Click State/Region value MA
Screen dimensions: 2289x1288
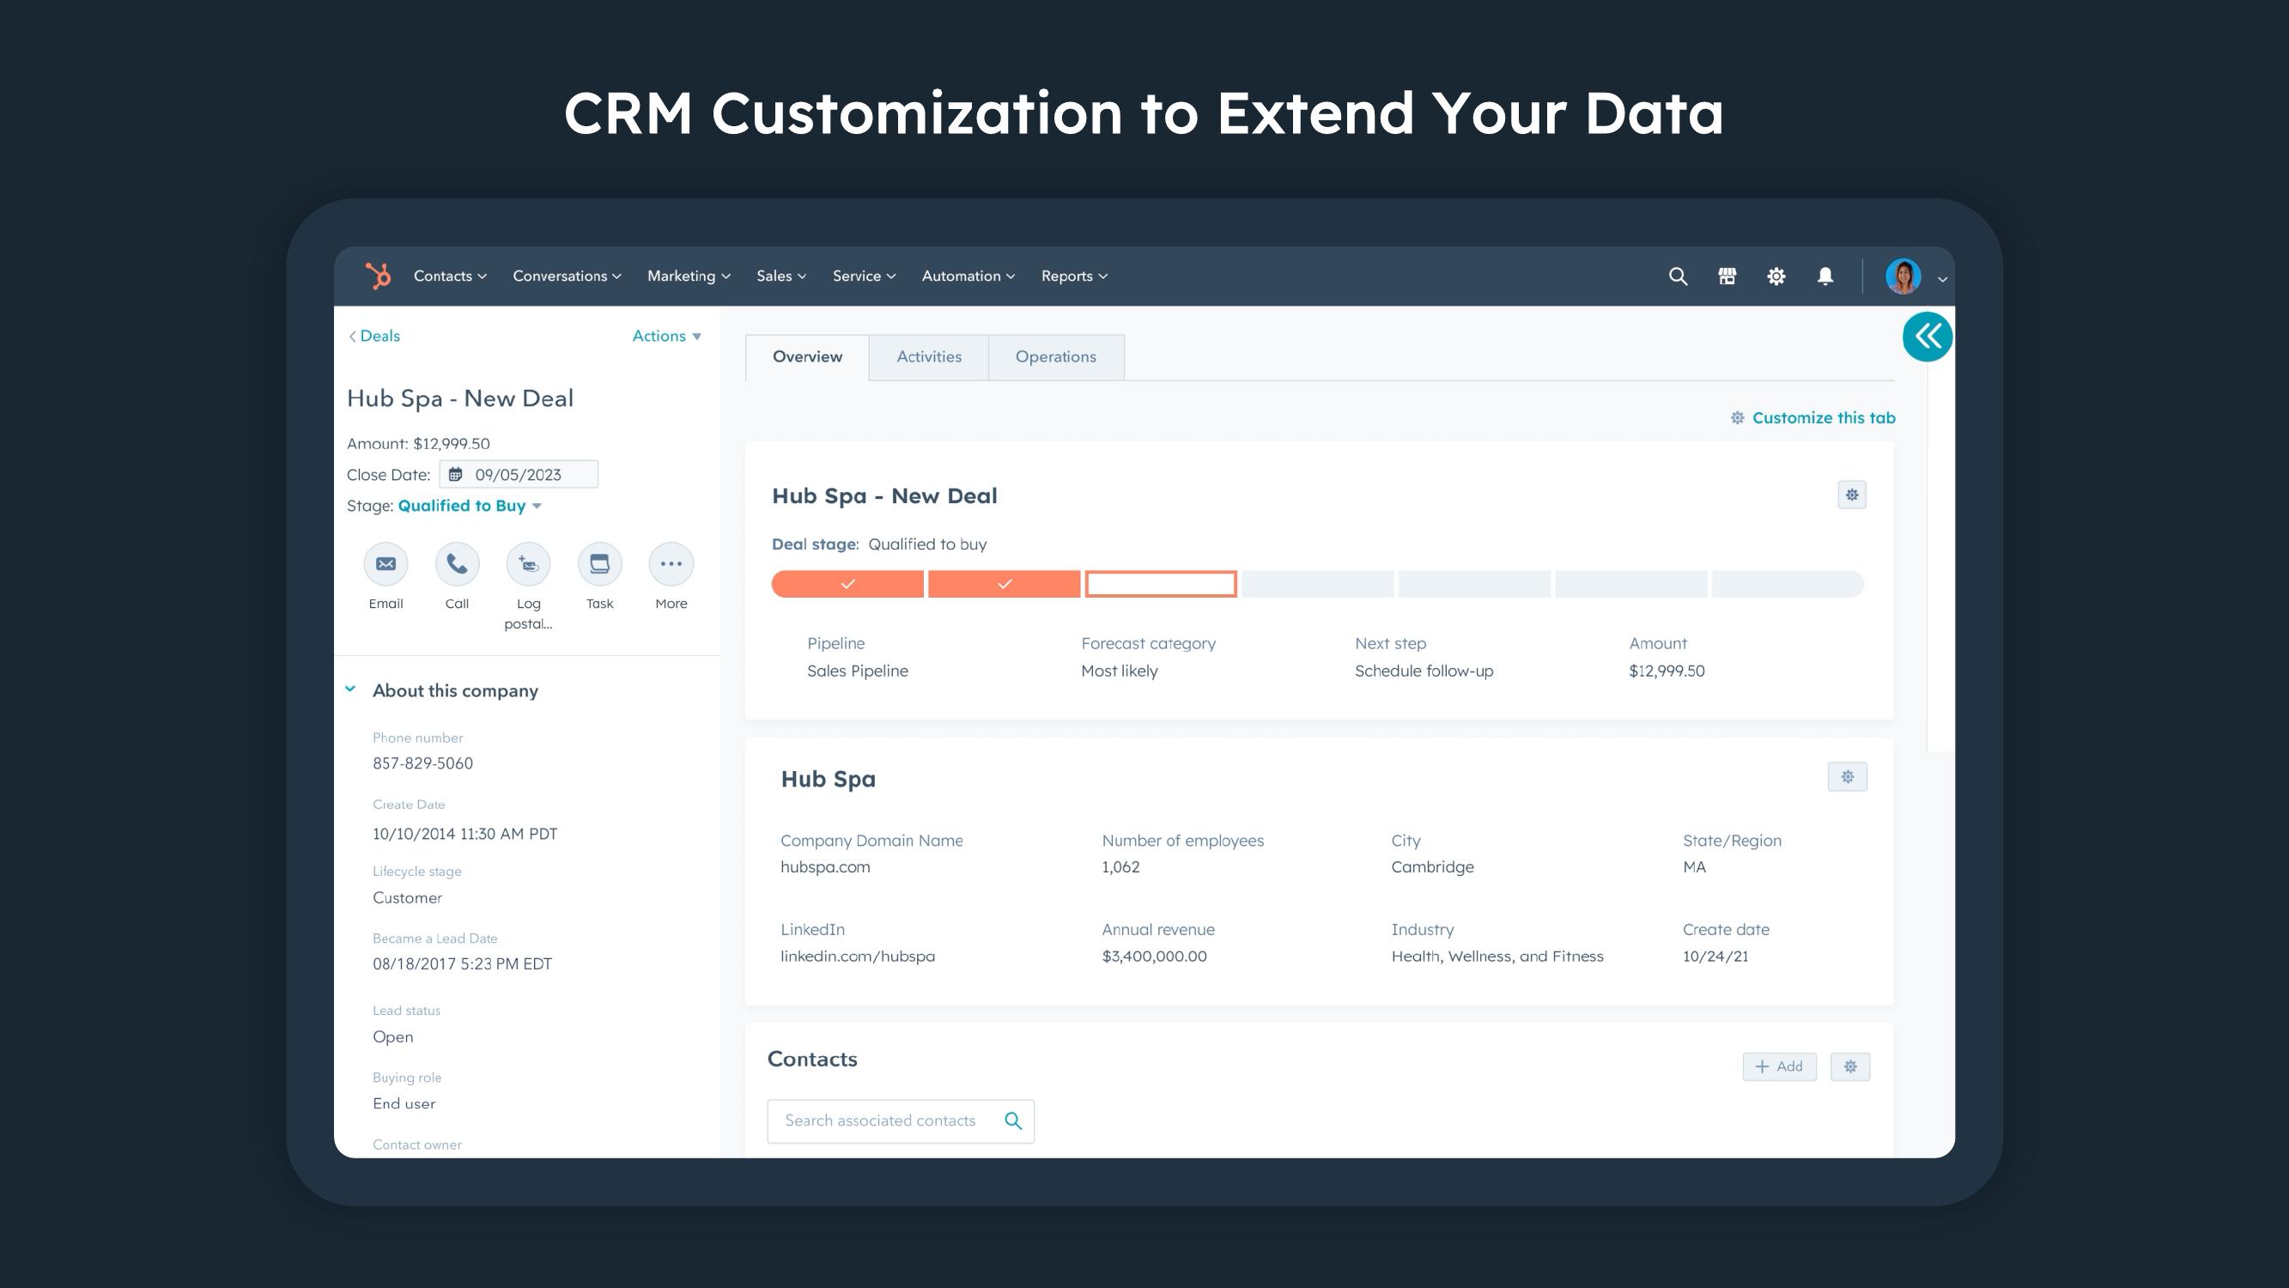click(x=1695, y=866)
